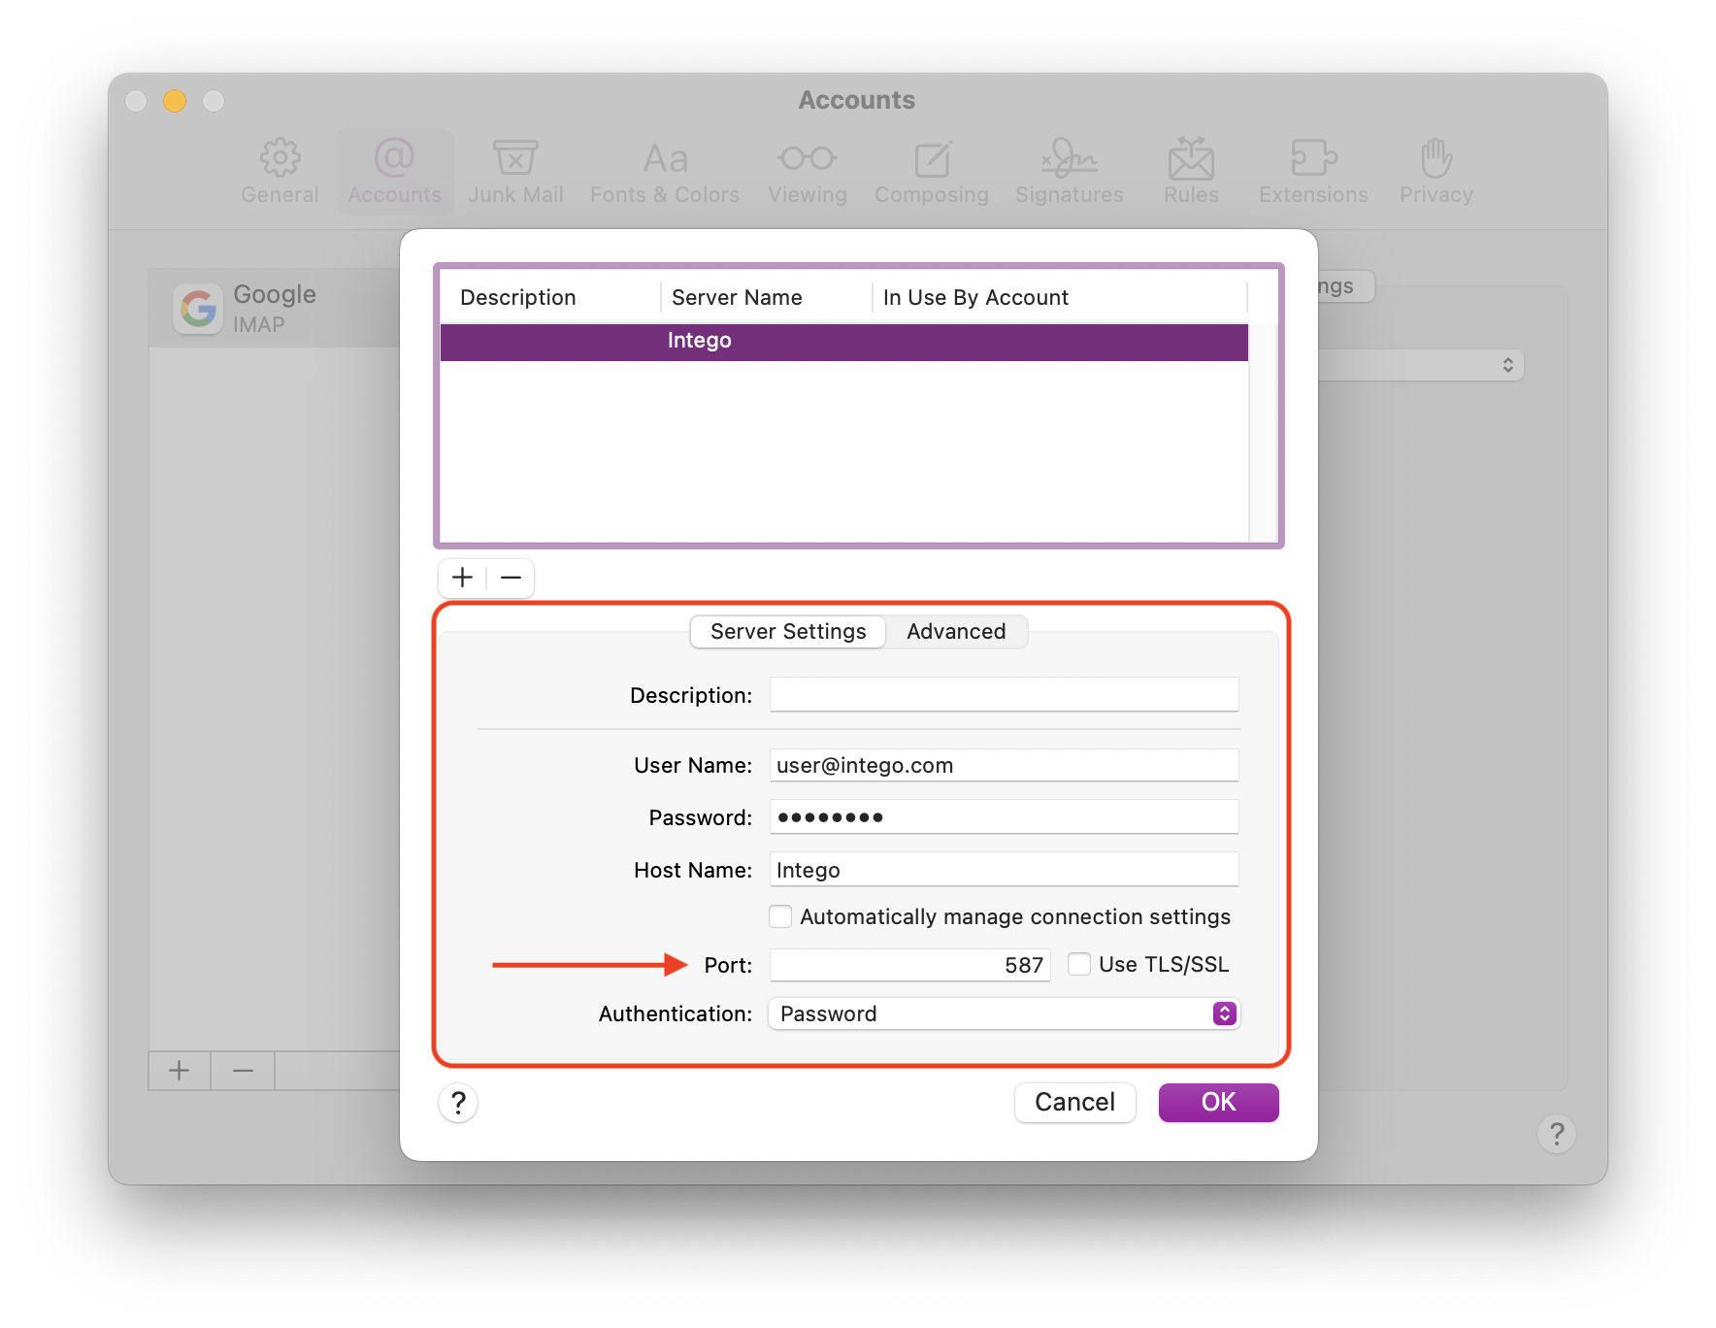
Task: Select the Accounts toolbar icon
Action: pyautogui.click(x=394, y=172)
